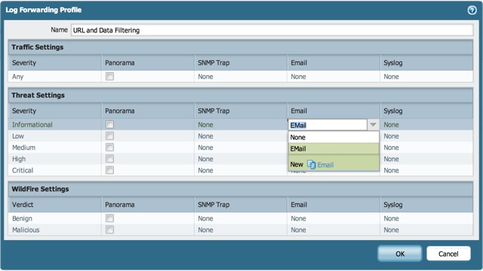Click the Verdict column header in WildFire

[x=23, y=205]
